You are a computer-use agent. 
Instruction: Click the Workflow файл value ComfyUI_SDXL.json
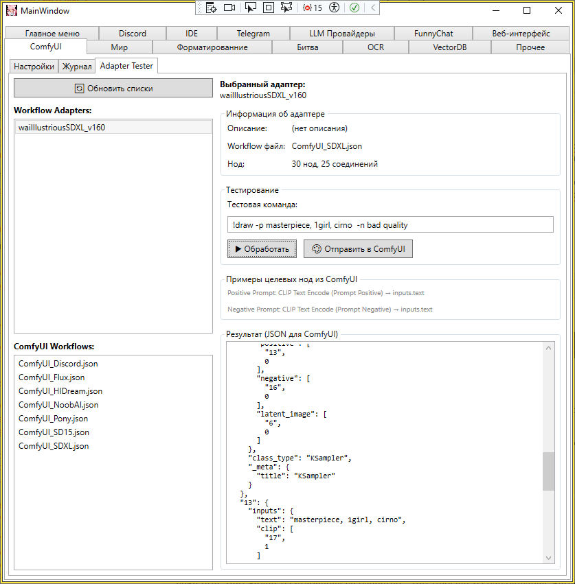tap(326, 146)
